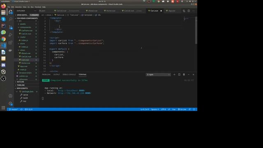The image size is (263, 148).
Task: Run the serve npm script
Action: 25,95
